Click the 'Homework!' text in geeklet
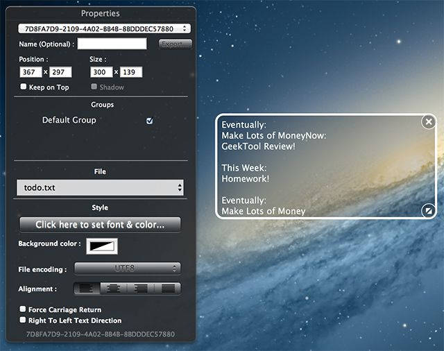444x351 pixels. [245, 178]
